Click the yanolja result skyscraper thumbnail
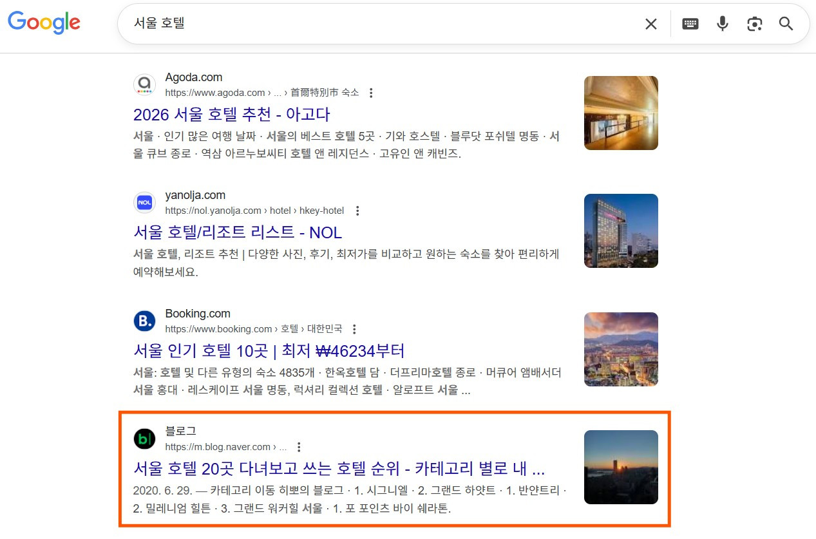The height and width of the screenshot is (539, 816). (x=621, y=231)
